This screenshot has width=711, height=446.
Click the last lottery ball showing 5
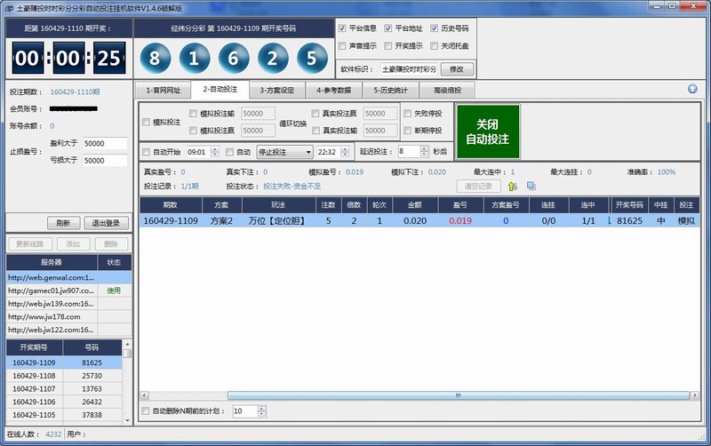(x=311, y=59)
